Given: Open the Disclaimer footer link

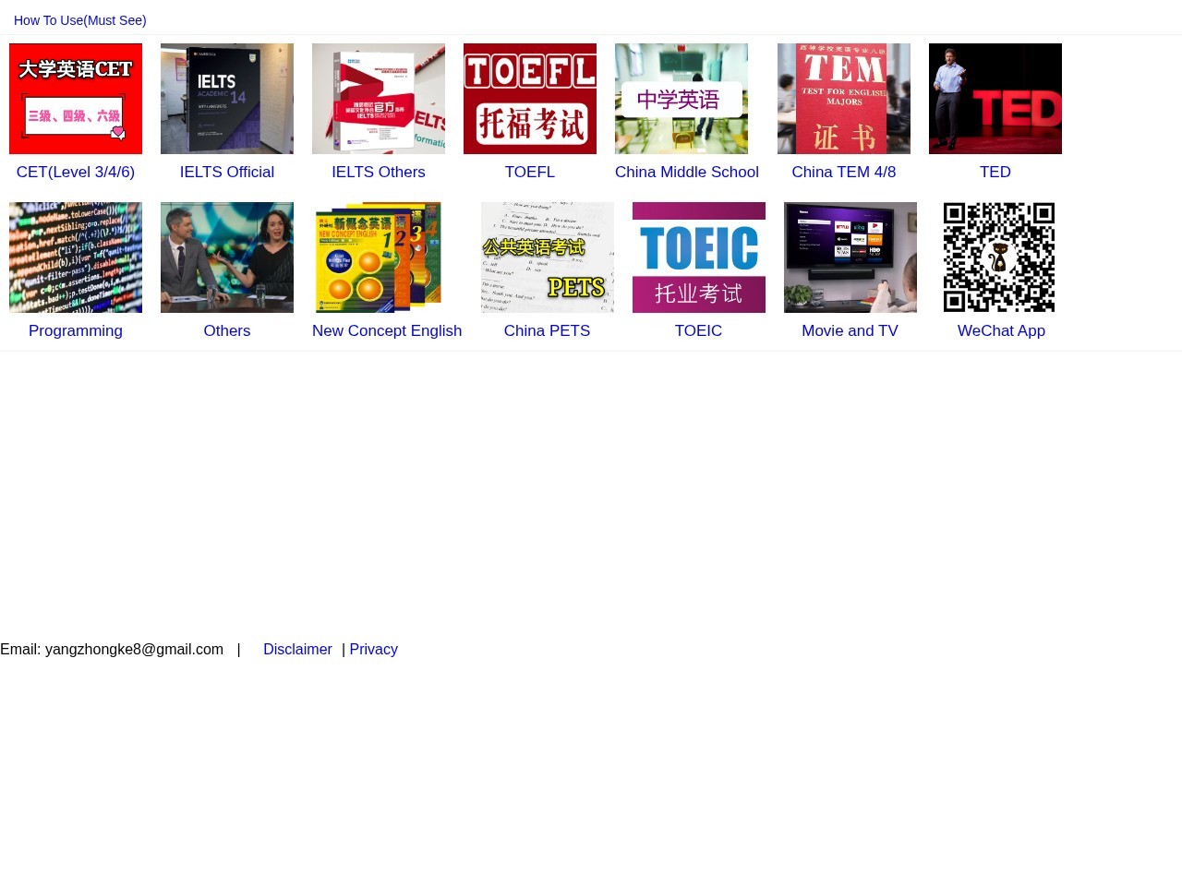Looking at the screenshot, I should pos(297,649).
